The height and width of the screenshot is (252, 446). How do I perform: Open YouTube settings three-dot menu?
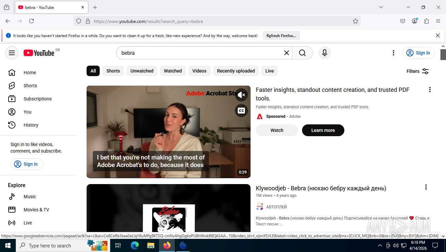(x=393, y=53)
